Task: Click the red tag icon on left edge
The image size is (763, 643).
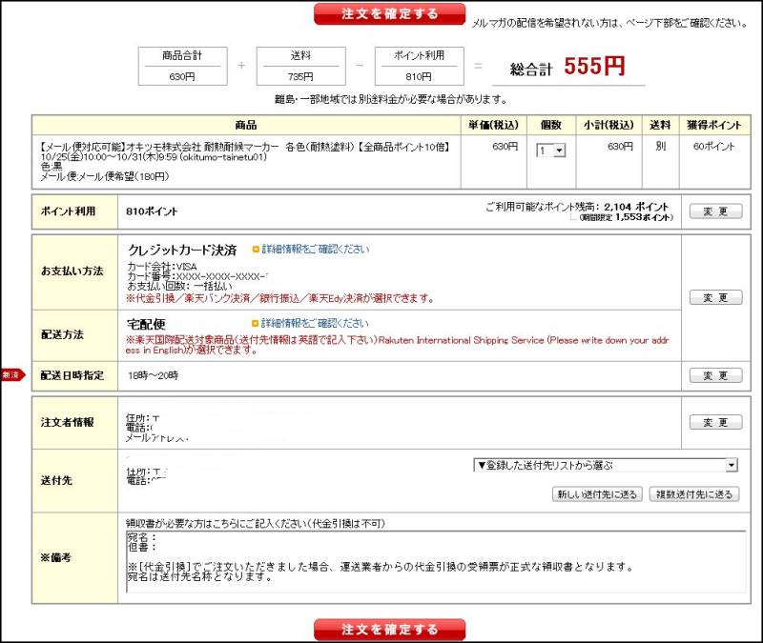Action: coord(11,375)
